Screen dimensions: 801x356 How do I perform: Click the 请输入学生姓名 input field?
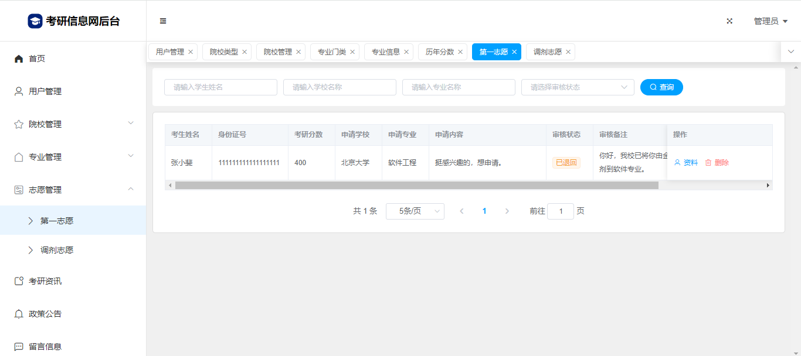pyautogui.click(x=220, y=87)
